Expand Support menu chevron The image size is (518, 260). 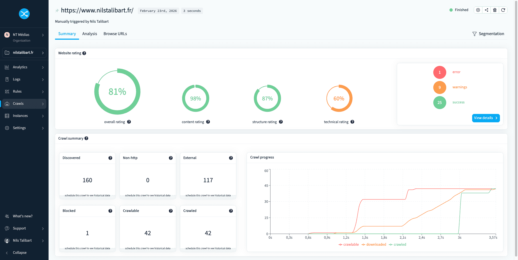[x=43, y=229]
